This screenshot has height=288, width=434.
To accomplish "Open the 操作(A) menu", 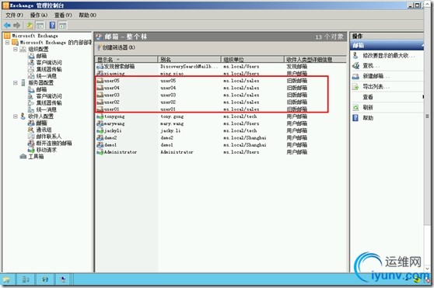I will point(39,16).
